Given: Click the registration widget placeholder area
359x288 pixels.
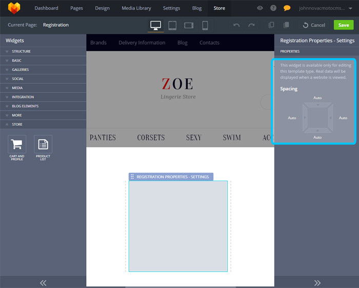Looking at the screenshot, I should [x=178, y=226].
